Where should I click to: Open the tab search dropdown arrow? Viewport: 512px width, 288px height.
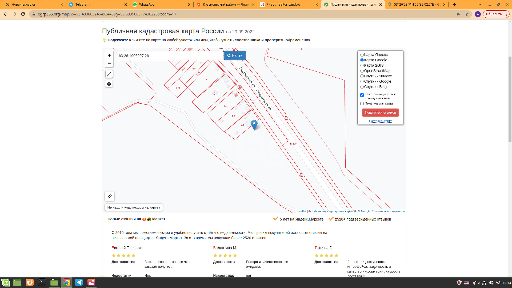(x=479, y=5)
